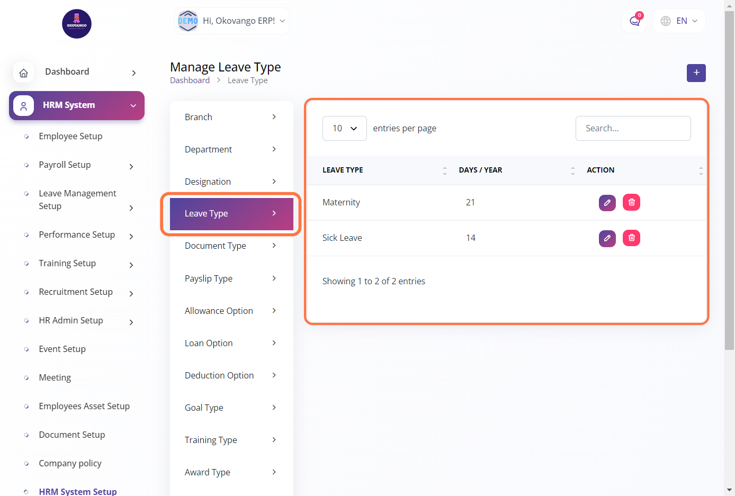This screenshot has height=496, width=735.
Task: Click the Dashboard home icon
Action: [24, 73]
